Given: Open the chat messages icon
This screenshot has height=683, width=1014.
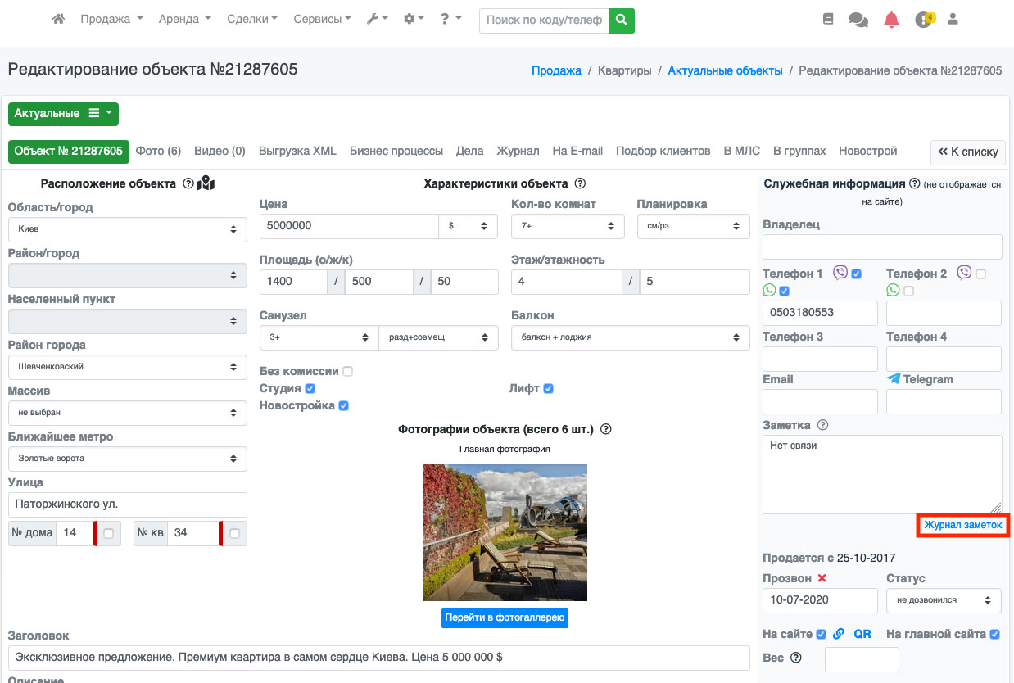Looking at the screenshot, I should 858,20.
